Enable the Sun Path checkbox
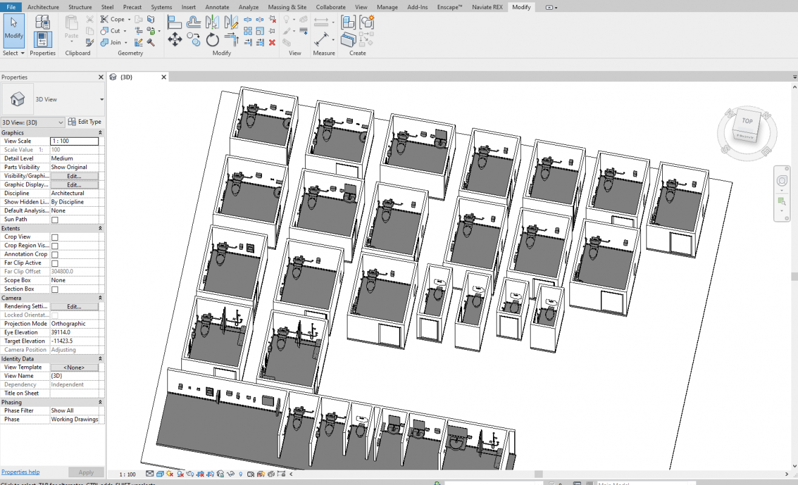Viewport: 798px width, 485px height. tap(55, 219)
